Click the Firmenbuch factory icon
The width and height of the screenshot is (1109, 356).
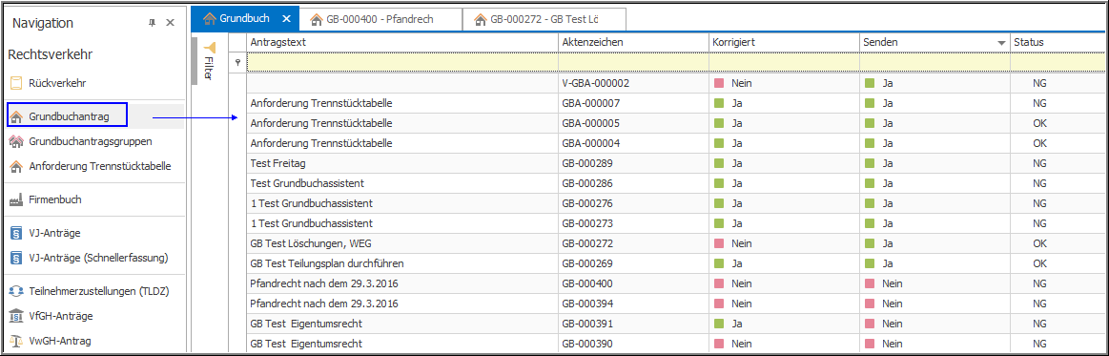coord(15,199)
